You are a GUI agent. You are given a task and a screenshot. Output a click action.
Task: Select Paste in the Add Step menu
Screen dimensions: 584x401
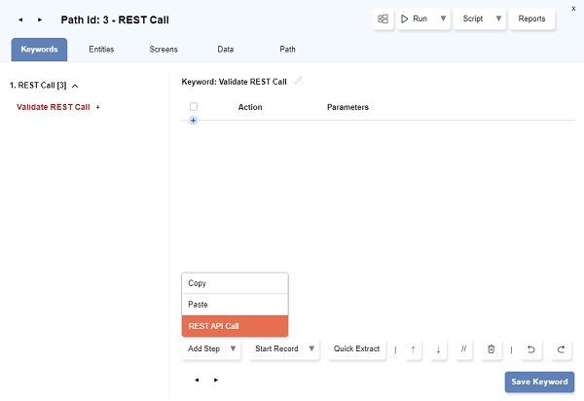click(236, 305)
